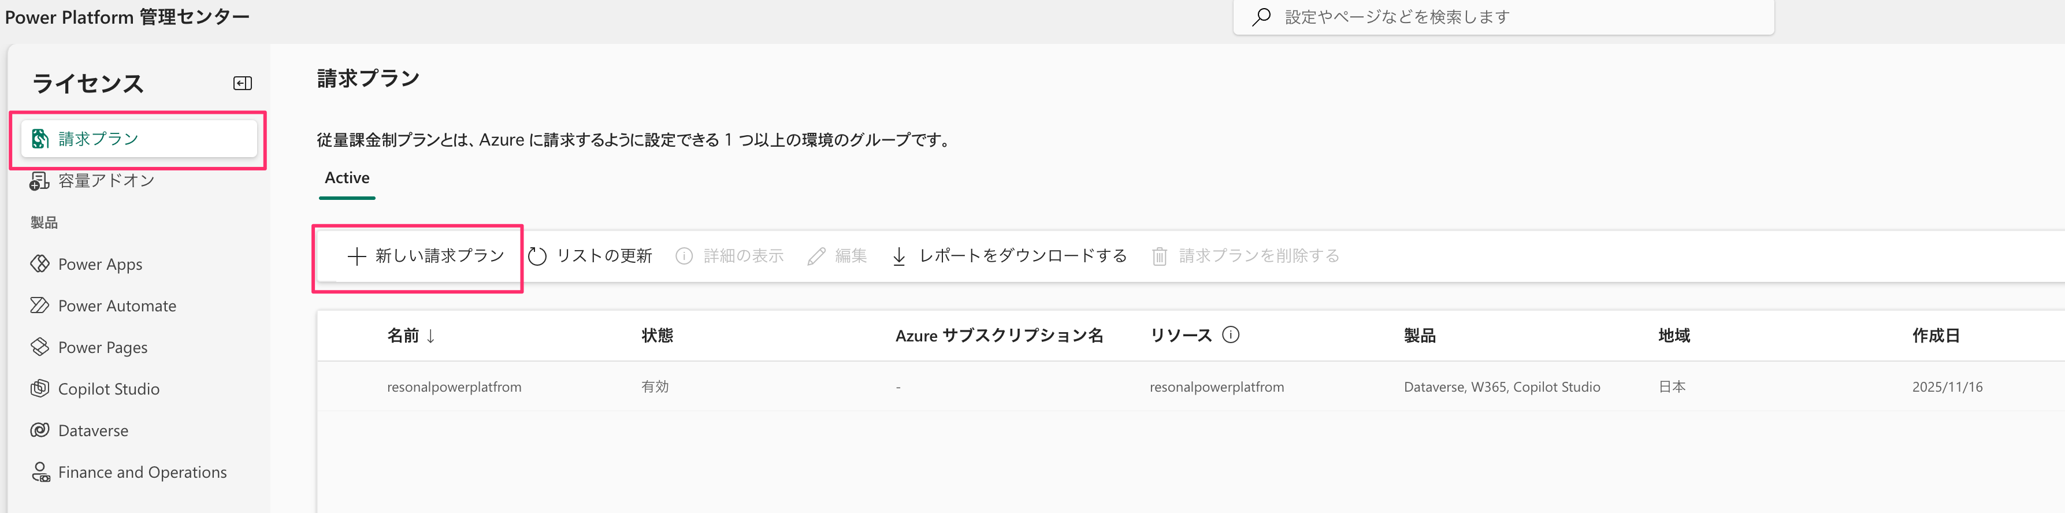Click the Power Pages icon in sidebar
The height and width of the screenshot is (513, 2065).
[39, 347]
